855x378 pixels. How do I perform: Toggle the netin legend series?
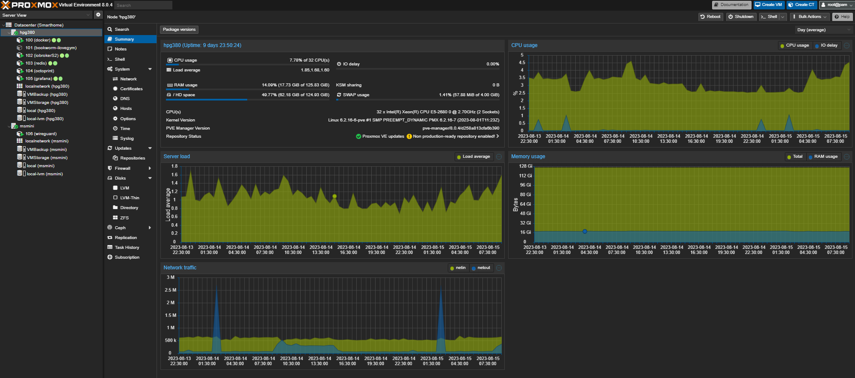pyautogui.click(x=458, y=268)
